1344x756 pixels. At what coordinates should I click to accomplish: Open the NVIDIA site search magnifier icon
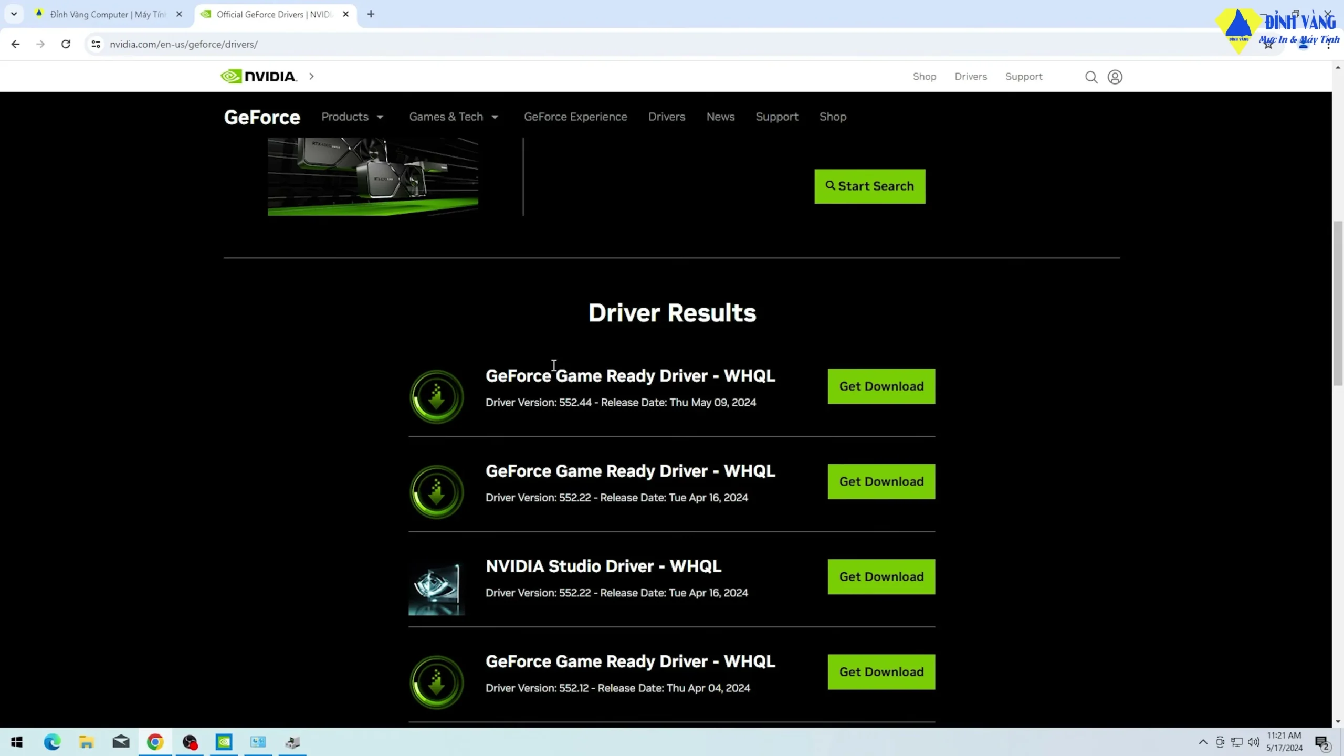[1091, 77]
